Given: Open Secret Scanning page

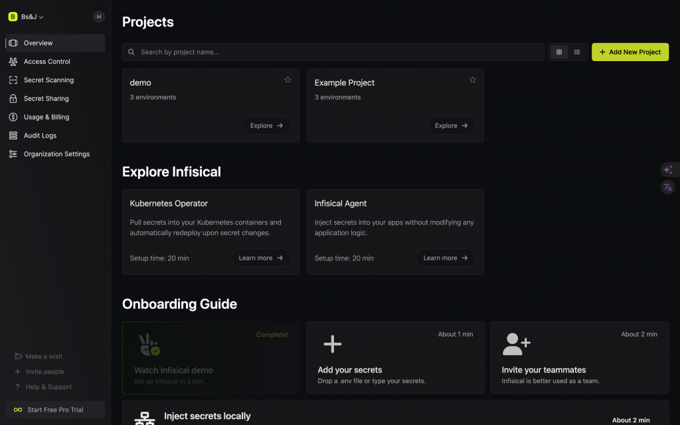Looking at the screenshot, I should (x=55, y=80).
